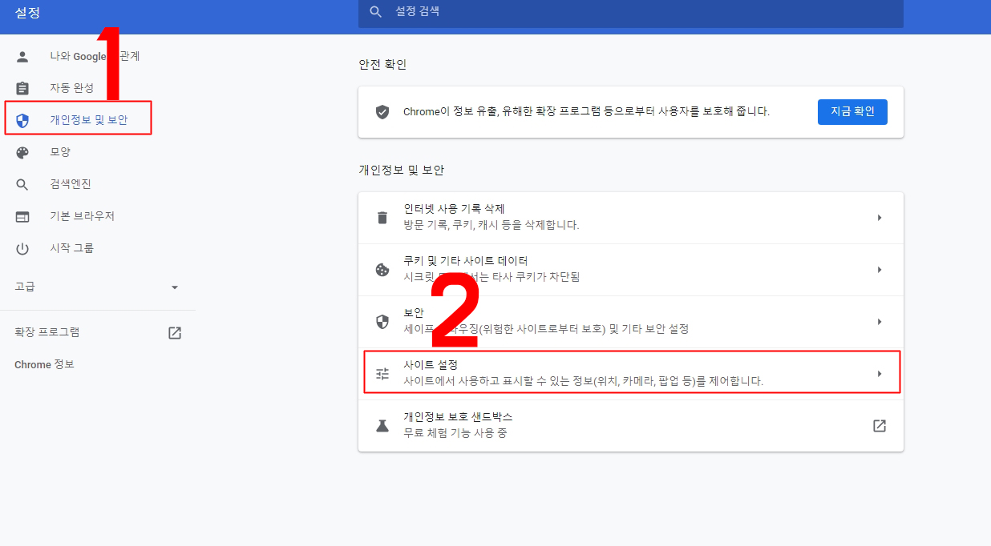The width and height of the screenshot is (991, 546).
Task: Expand the 쿠키 및 기타 사이트 데이터 arrow
Action: point(880,270)
